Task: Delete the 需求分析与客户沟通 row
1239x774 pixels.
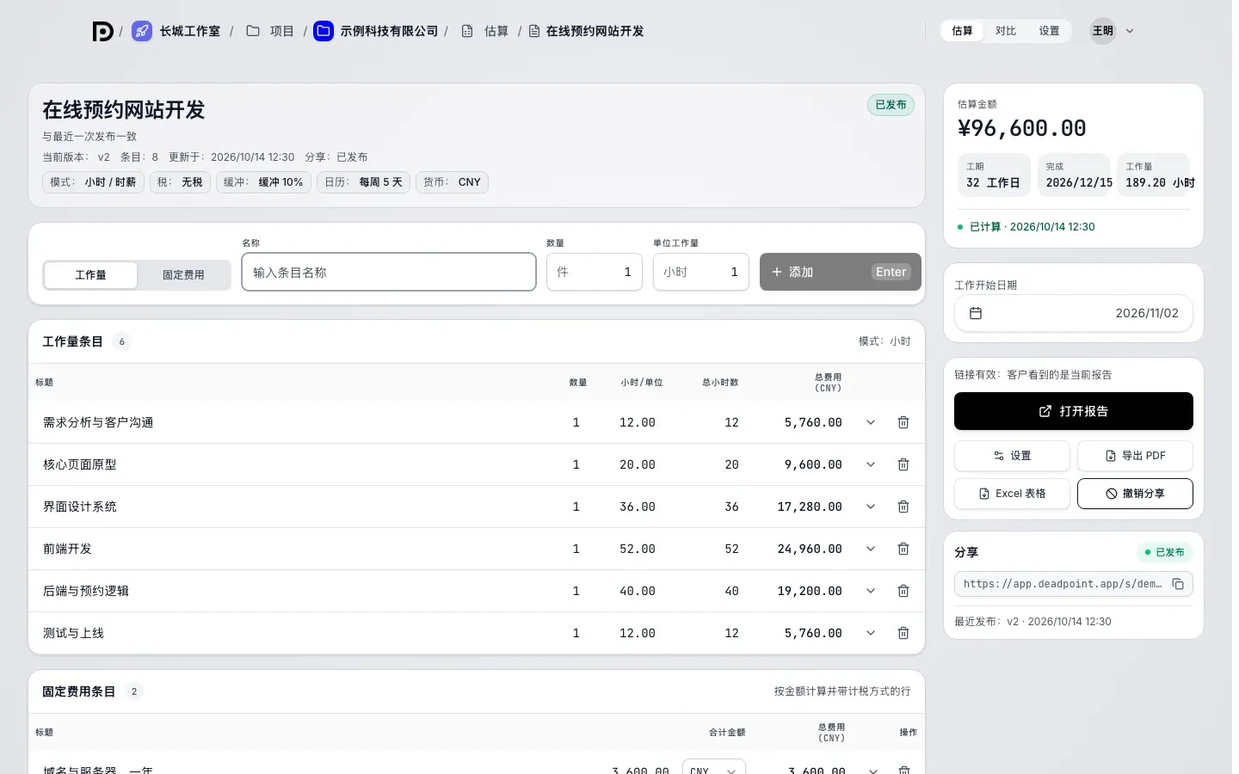Action: coord(903,422)
